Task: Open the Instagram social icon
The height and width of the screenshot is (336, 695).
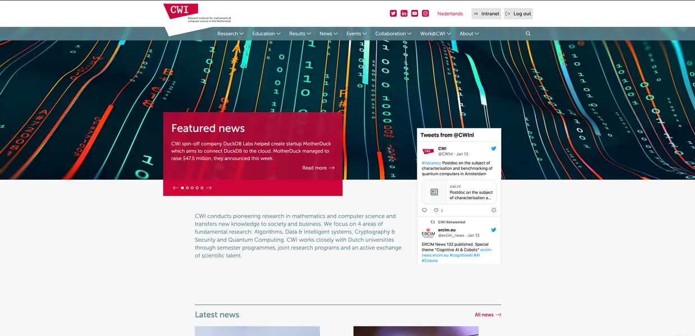Action: tap(425, 13)
